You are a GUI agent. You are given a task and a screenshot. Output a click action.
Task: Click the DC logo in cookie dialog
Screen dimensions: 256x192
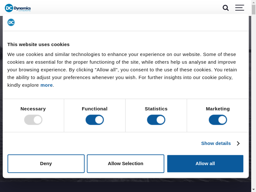11,22
